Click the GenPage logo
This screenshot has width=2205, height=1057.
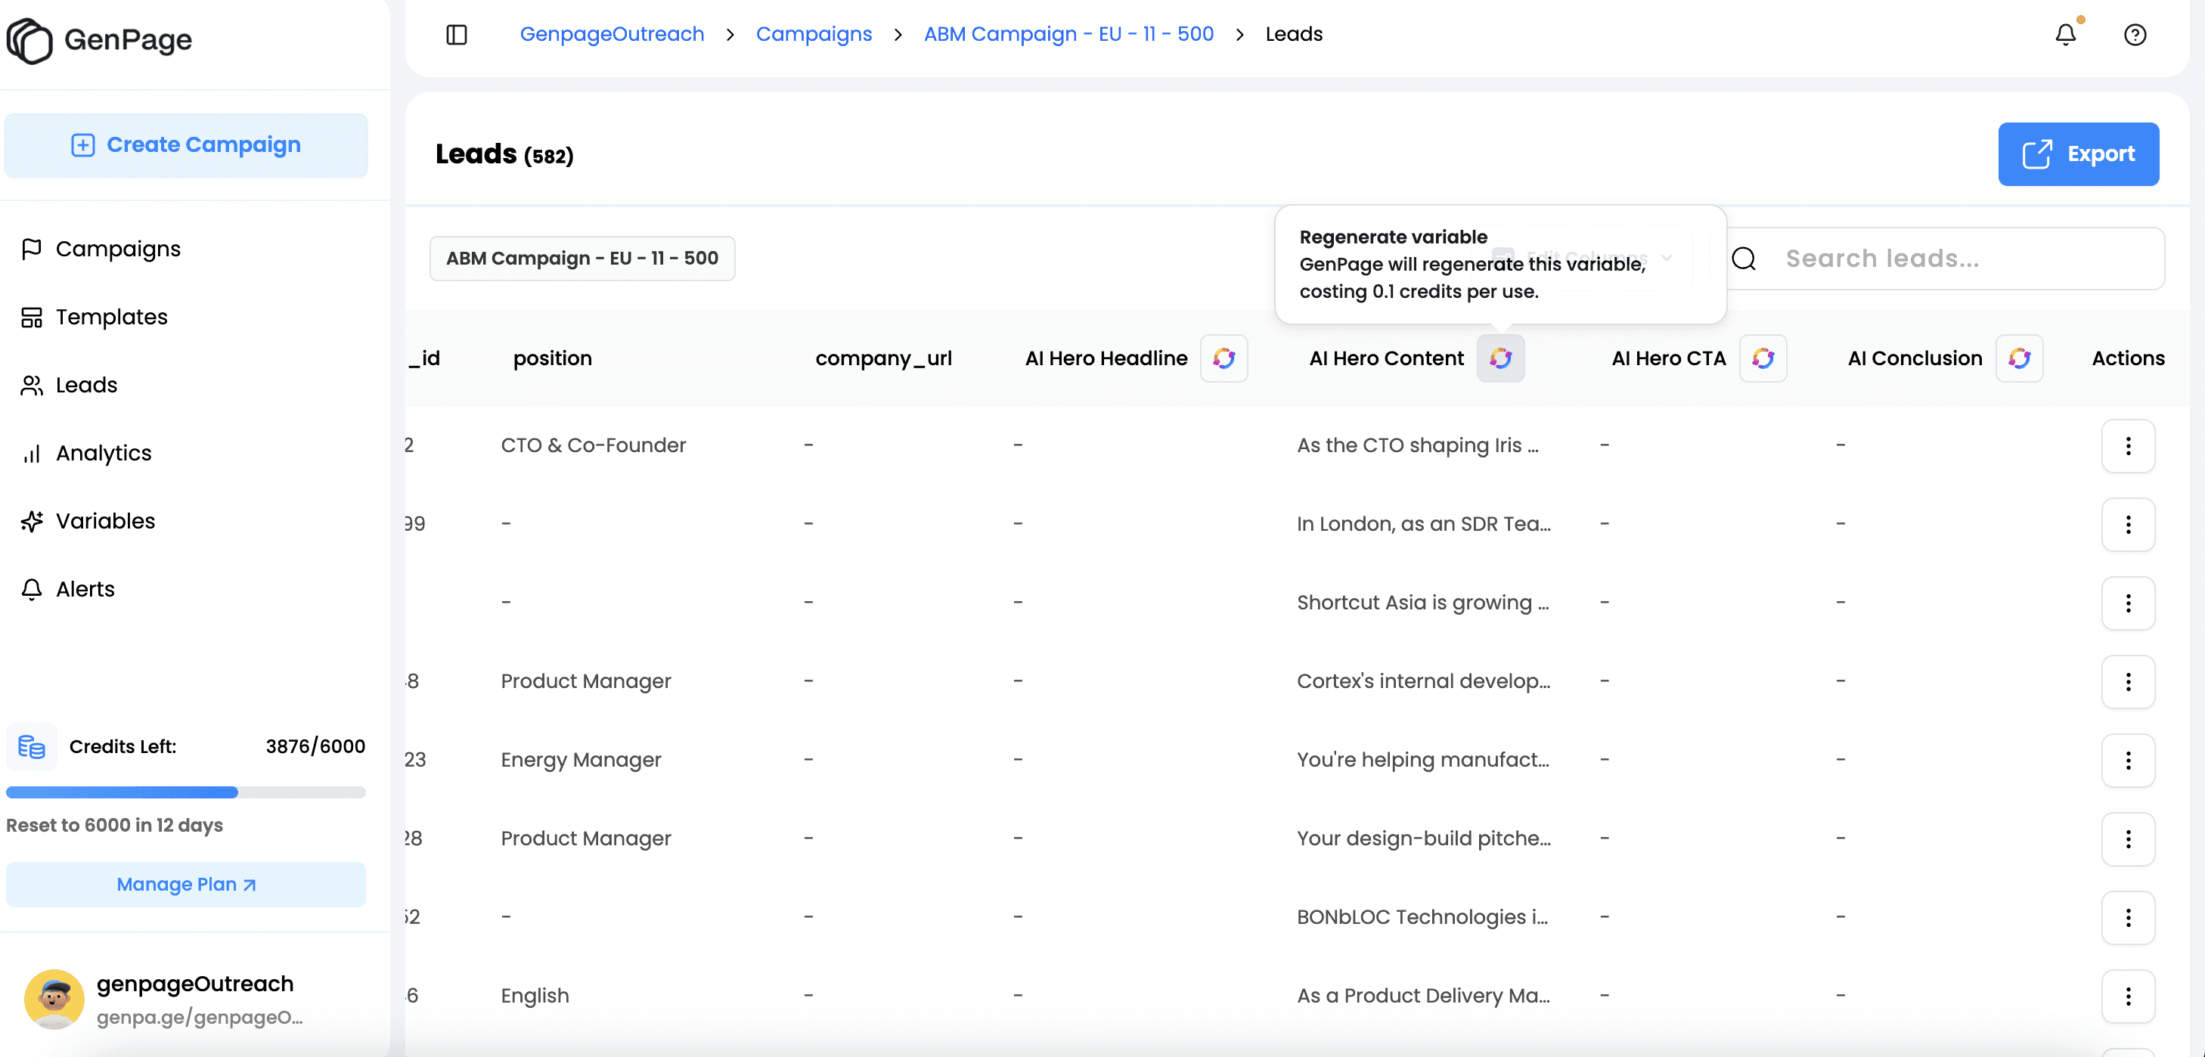[x=99, y=39]
